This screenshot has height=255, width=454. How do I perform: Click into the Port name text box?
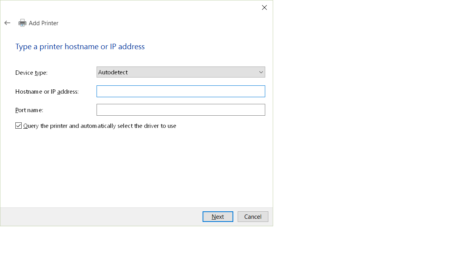[180, 110]
